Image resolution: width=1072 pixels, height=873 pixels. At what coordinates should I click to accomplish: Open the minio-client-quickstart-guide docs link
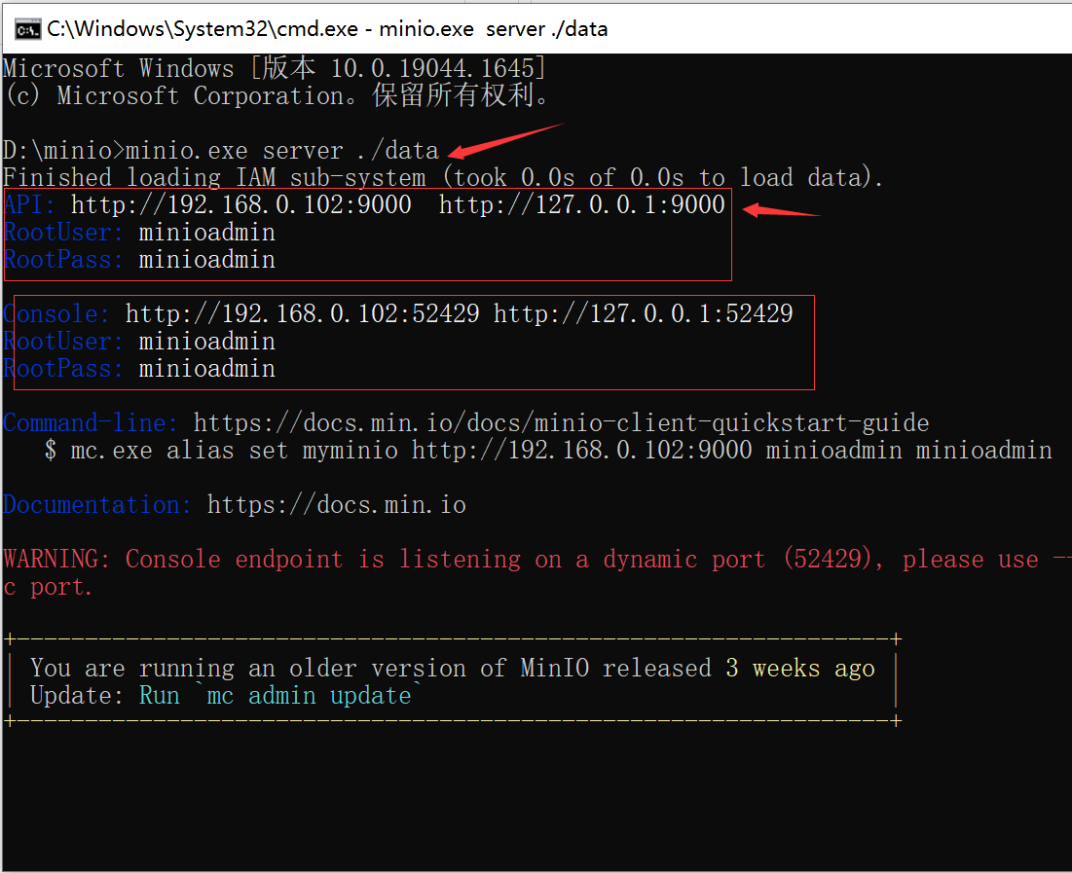pos(561,423)
